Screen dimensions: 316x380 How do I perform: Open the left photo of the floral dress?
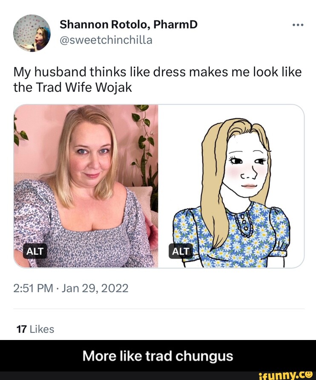click(86, 186)
